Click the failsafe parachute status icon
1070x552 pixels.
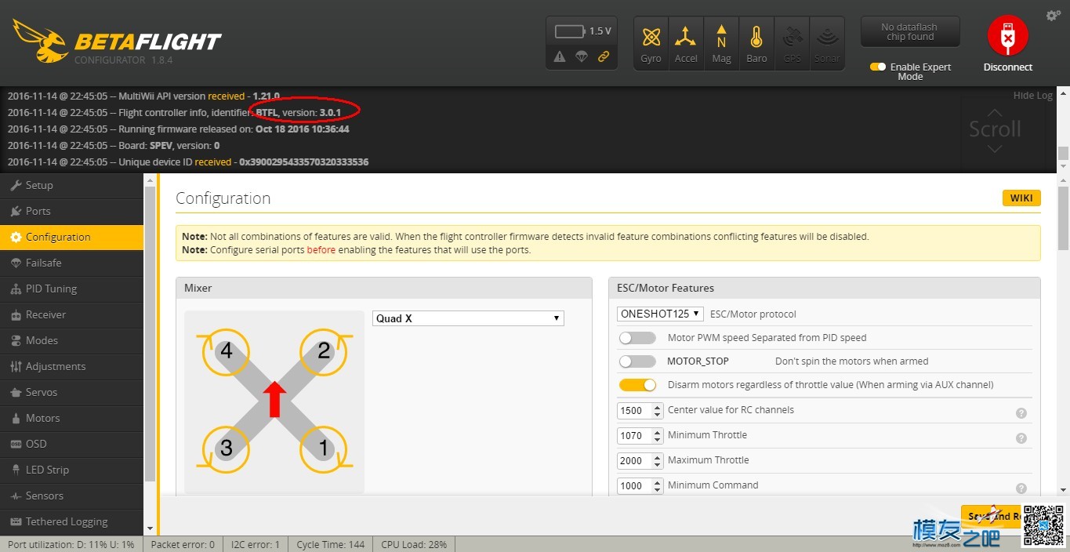(582, 56)
